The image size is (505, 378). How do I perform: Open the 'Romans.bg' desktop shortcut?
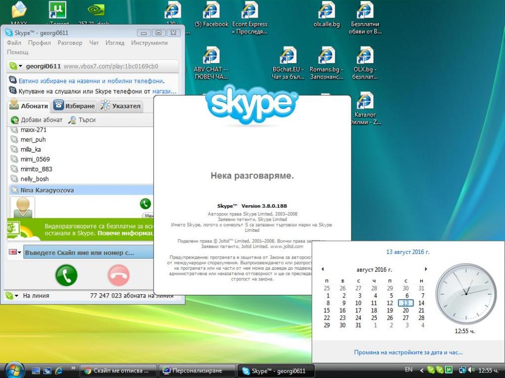[x=327, y=63]
